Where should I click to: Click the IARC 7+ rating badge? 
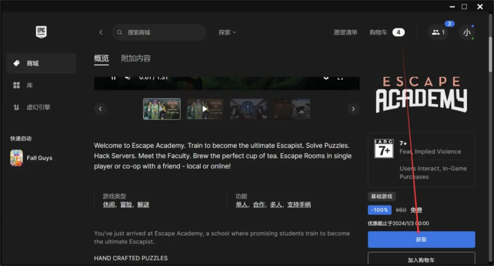tap(384, 148)
